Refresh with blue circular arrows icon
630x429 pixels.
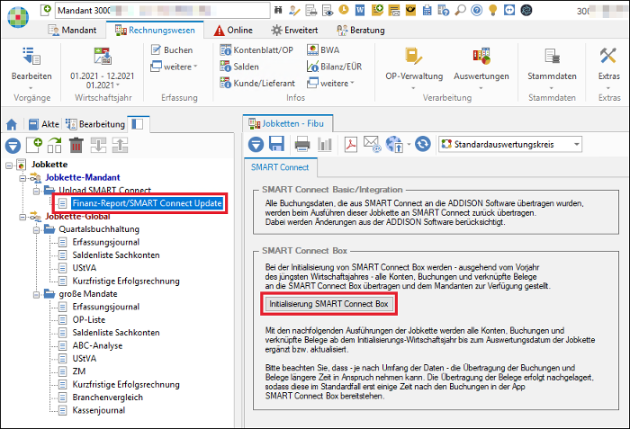[x=423, y=144]
